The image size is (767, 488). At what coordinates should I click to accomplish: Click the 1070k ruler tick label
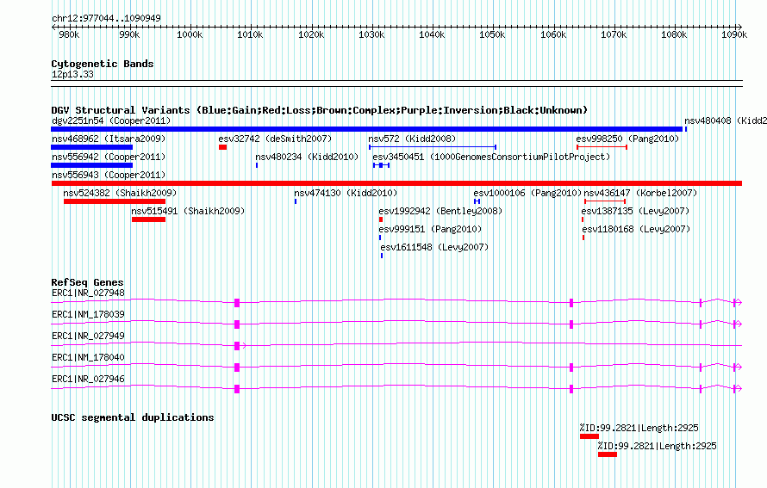coord(614,34)
